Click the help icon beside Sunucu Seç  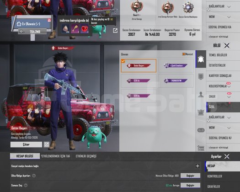26,186
